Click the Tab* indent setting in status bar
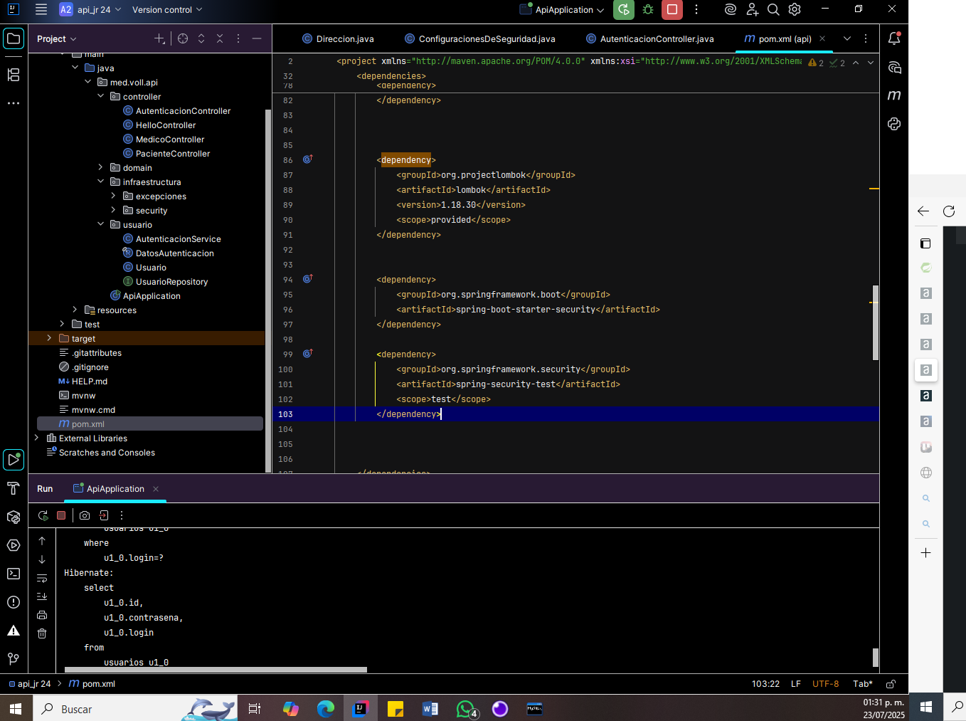 pyautogui.click(x=863, y=684)
